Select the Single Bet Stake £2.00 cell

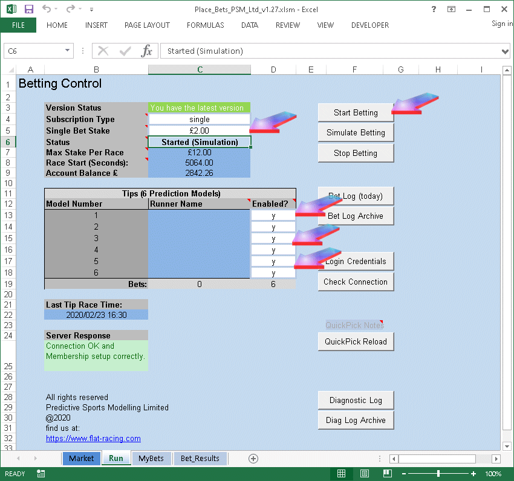(199, 131)
